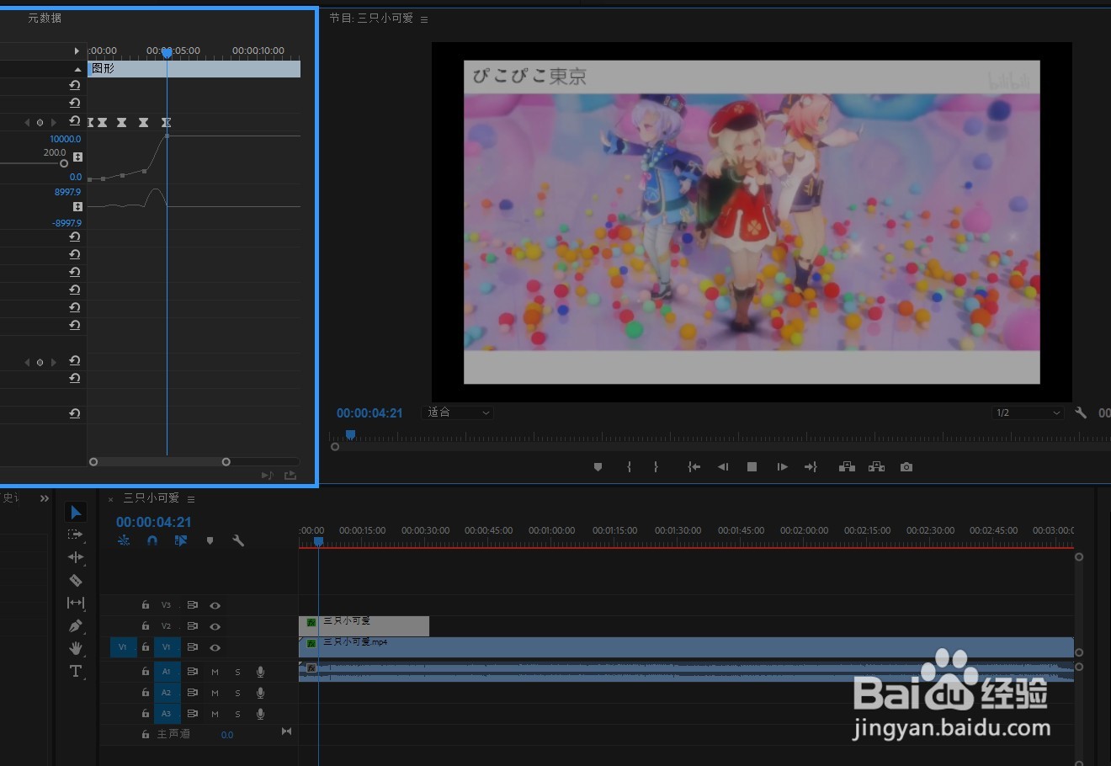Open timeline 三只小可爱 panel menu

(x=191, y=499)
